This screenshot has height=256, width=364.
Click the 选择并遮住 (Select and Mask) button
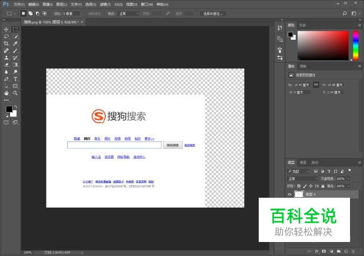coord(212,13)
